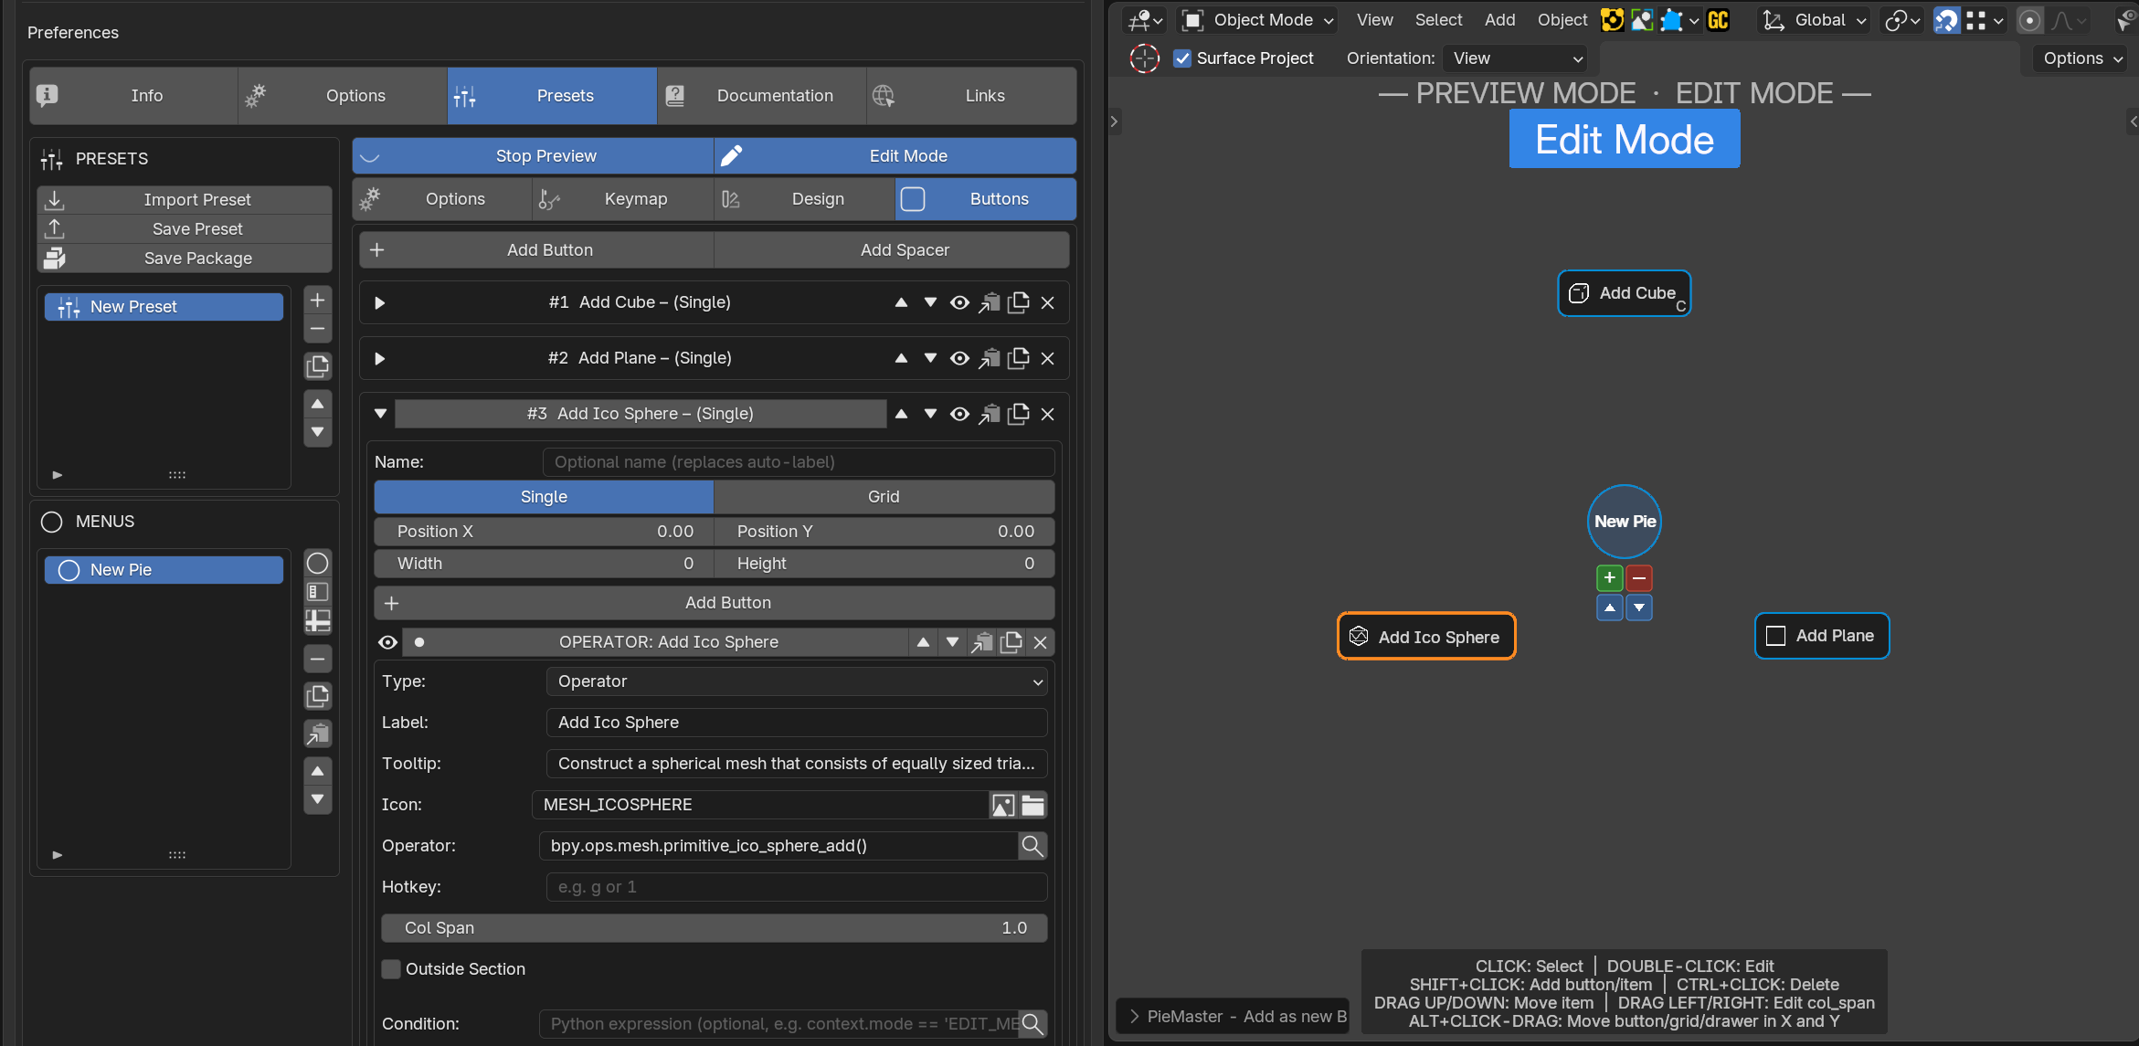
Task: Move #2 Add Plane button up
Action: pos(902,358)
